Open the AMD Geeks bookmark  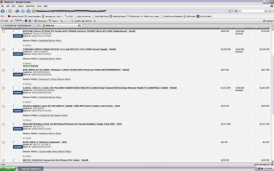190,16
